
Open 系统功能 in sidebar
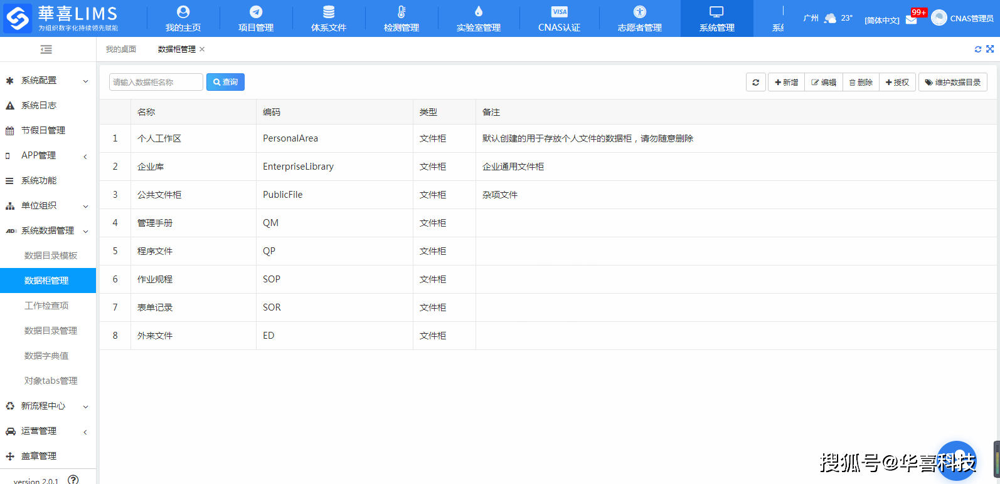48,180
